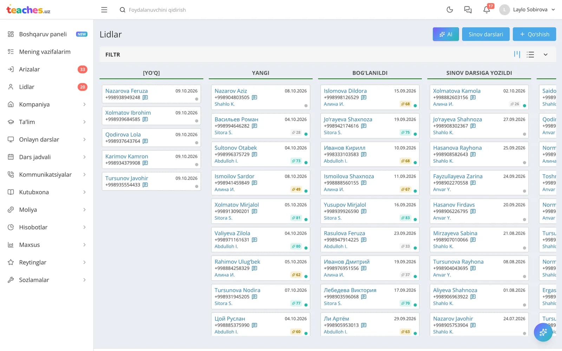This screenshot has height=351, width=562.
Task: Click score badge 81 on Xolmatov Mirjalol
Action: tap(296, 218)
